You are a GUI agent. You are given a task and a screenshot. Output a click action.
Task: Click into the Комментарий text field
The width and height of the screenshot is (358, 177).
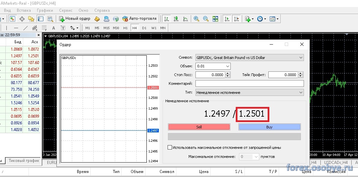[249, 83]
